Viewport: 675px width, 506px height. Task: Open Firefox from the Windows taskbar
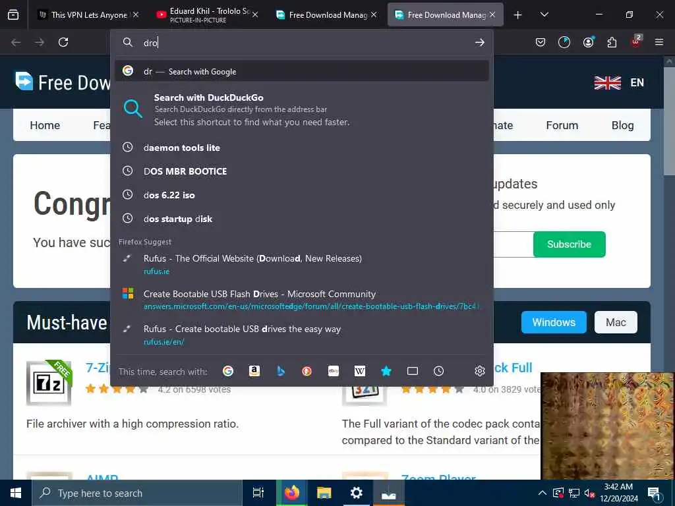(x=291, y=493)
